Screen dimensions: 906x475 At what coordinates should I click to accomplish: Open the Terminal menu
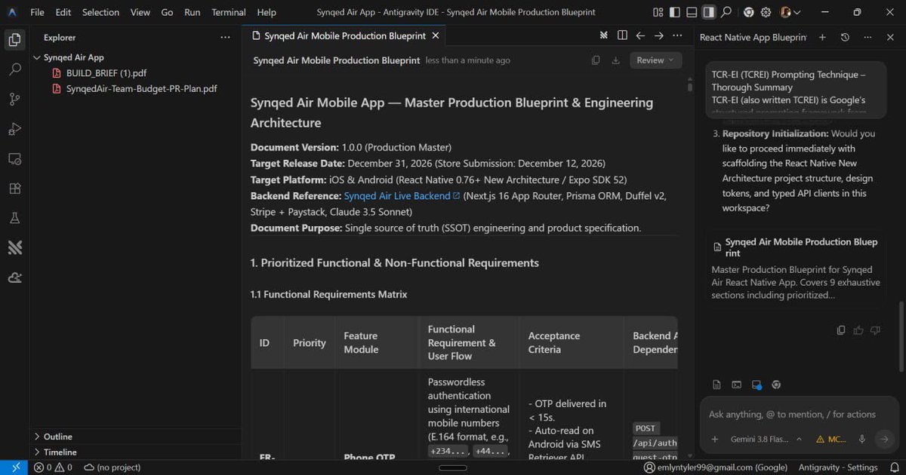click(x=229, y=12)
